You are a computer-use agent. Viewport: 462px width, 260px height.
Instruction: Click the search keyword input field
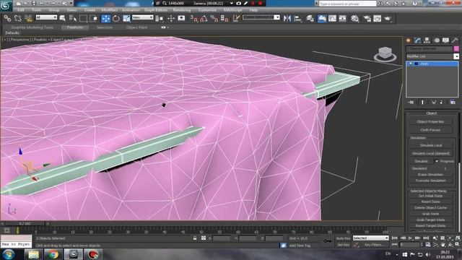click(348, 4)
